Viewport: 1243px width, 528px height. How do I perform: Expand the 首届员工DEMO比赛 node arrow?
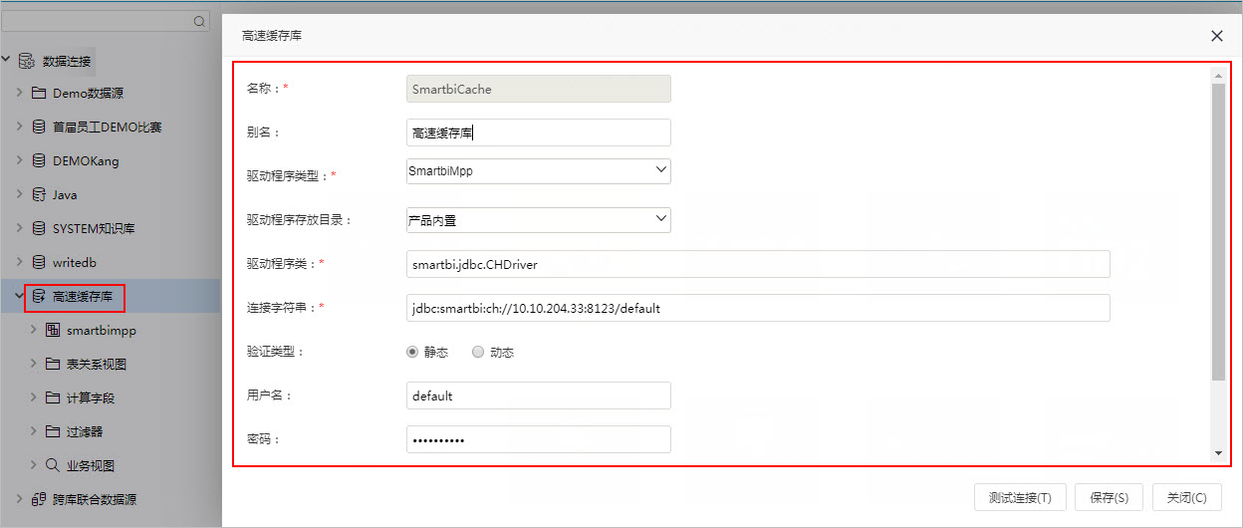tap(20, 128)
